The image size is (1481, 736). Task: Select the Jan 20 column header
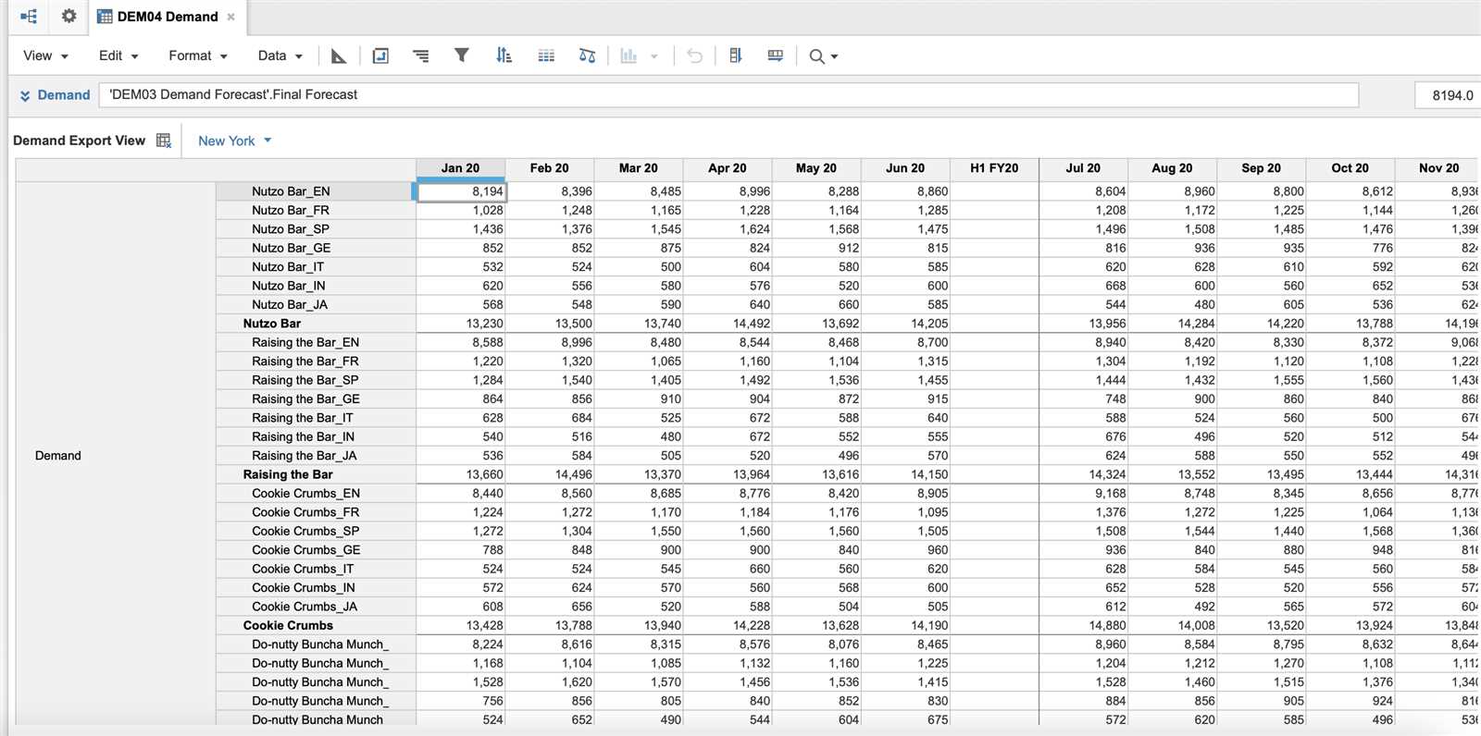tap(460, 168)
